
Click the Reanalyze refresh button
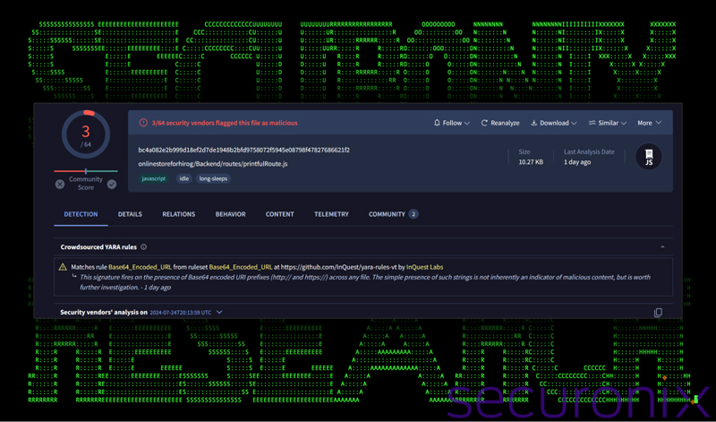pos(499,123)
